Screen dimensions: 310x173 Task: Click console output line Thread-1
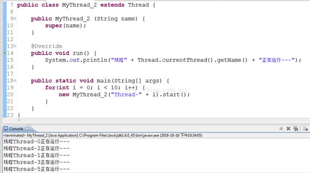point(37,155)
